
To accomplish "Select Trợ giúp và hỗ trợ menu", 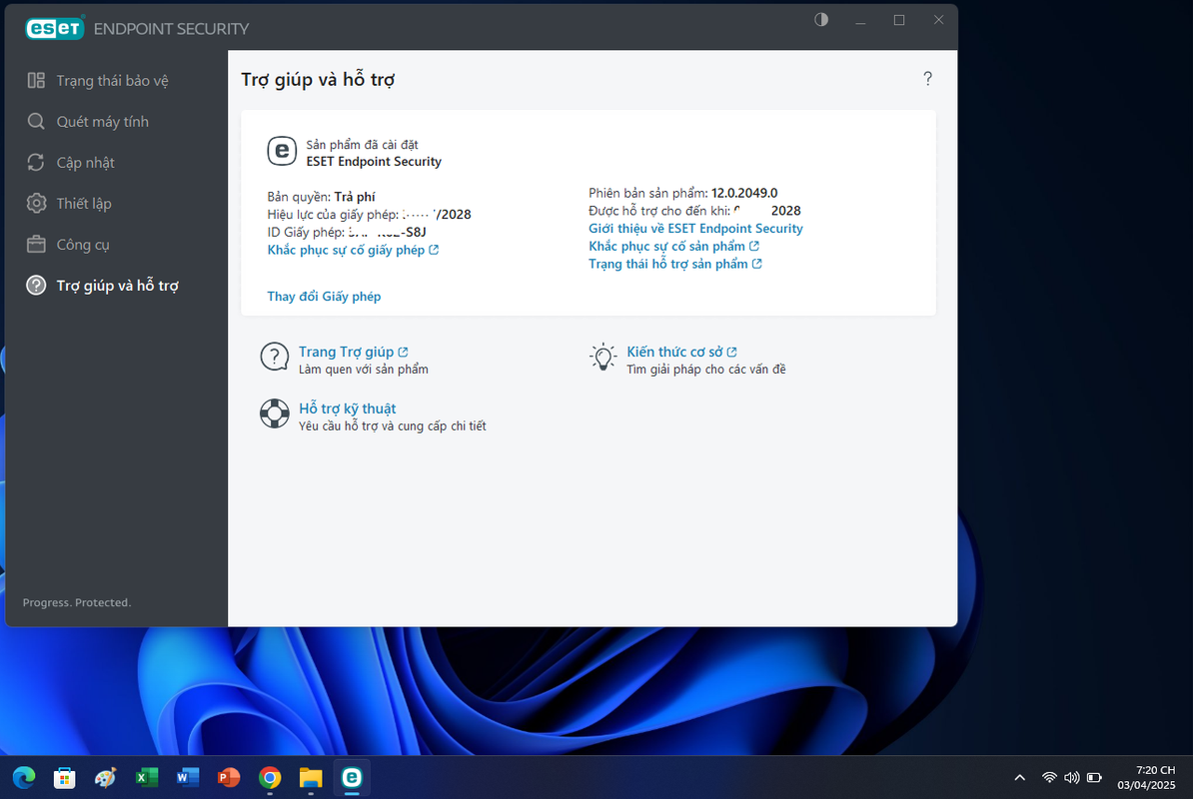I will pos(116,286).
